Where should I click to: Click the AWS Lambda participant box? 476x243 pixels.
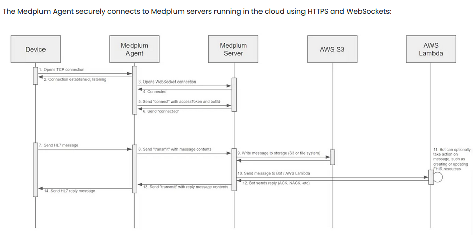[431, 49]
